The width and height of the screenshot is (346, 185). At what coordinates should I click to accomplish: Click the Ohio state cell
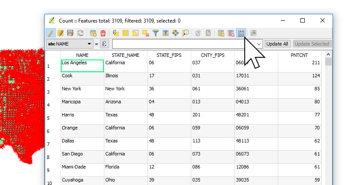(x=126, y=181)
